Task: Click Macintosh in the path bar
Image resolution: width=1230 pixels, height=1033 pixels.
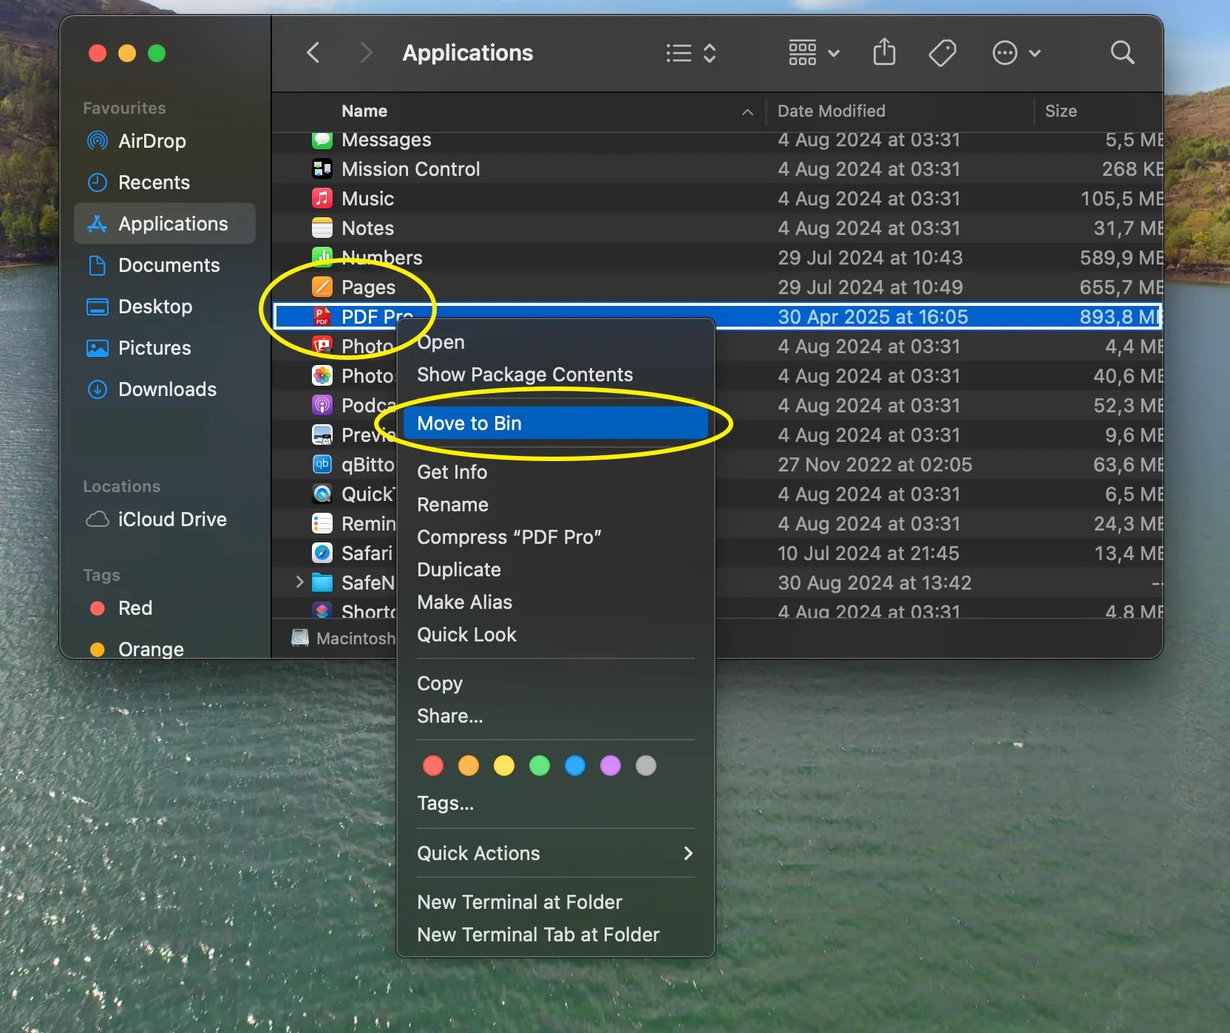Action: pos(344,638)
